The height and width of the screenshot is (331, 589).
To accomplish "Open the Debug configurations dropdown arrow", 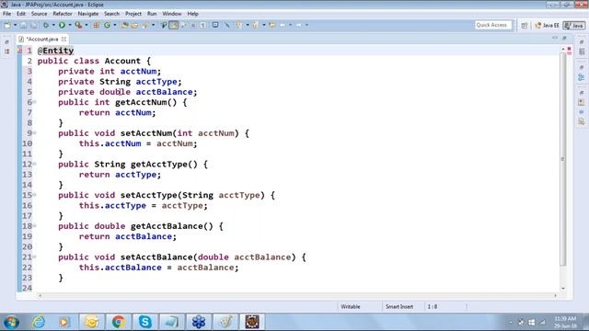I will point(53,25).
